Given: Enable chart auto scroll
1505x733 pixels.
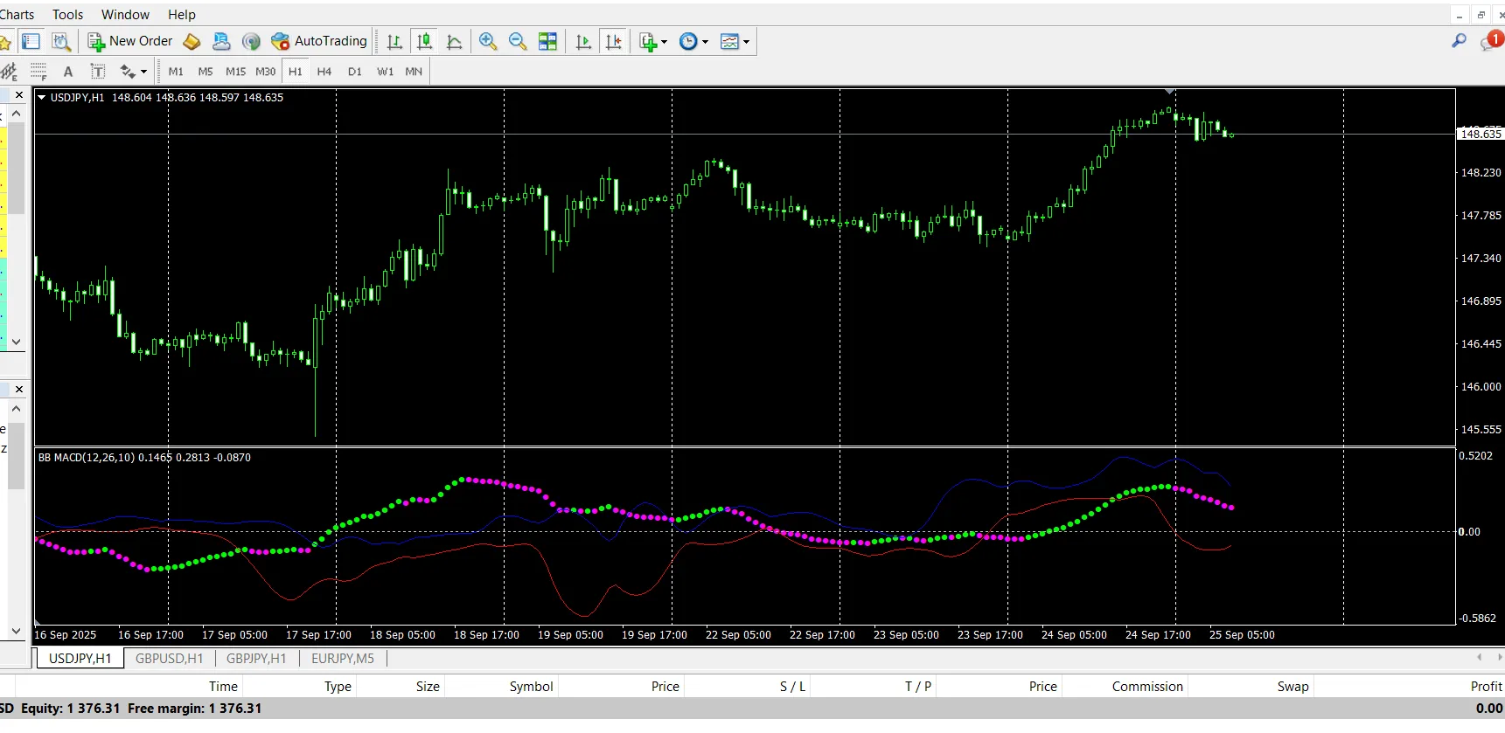Looking at the screenshot, I should coord(583,42).
